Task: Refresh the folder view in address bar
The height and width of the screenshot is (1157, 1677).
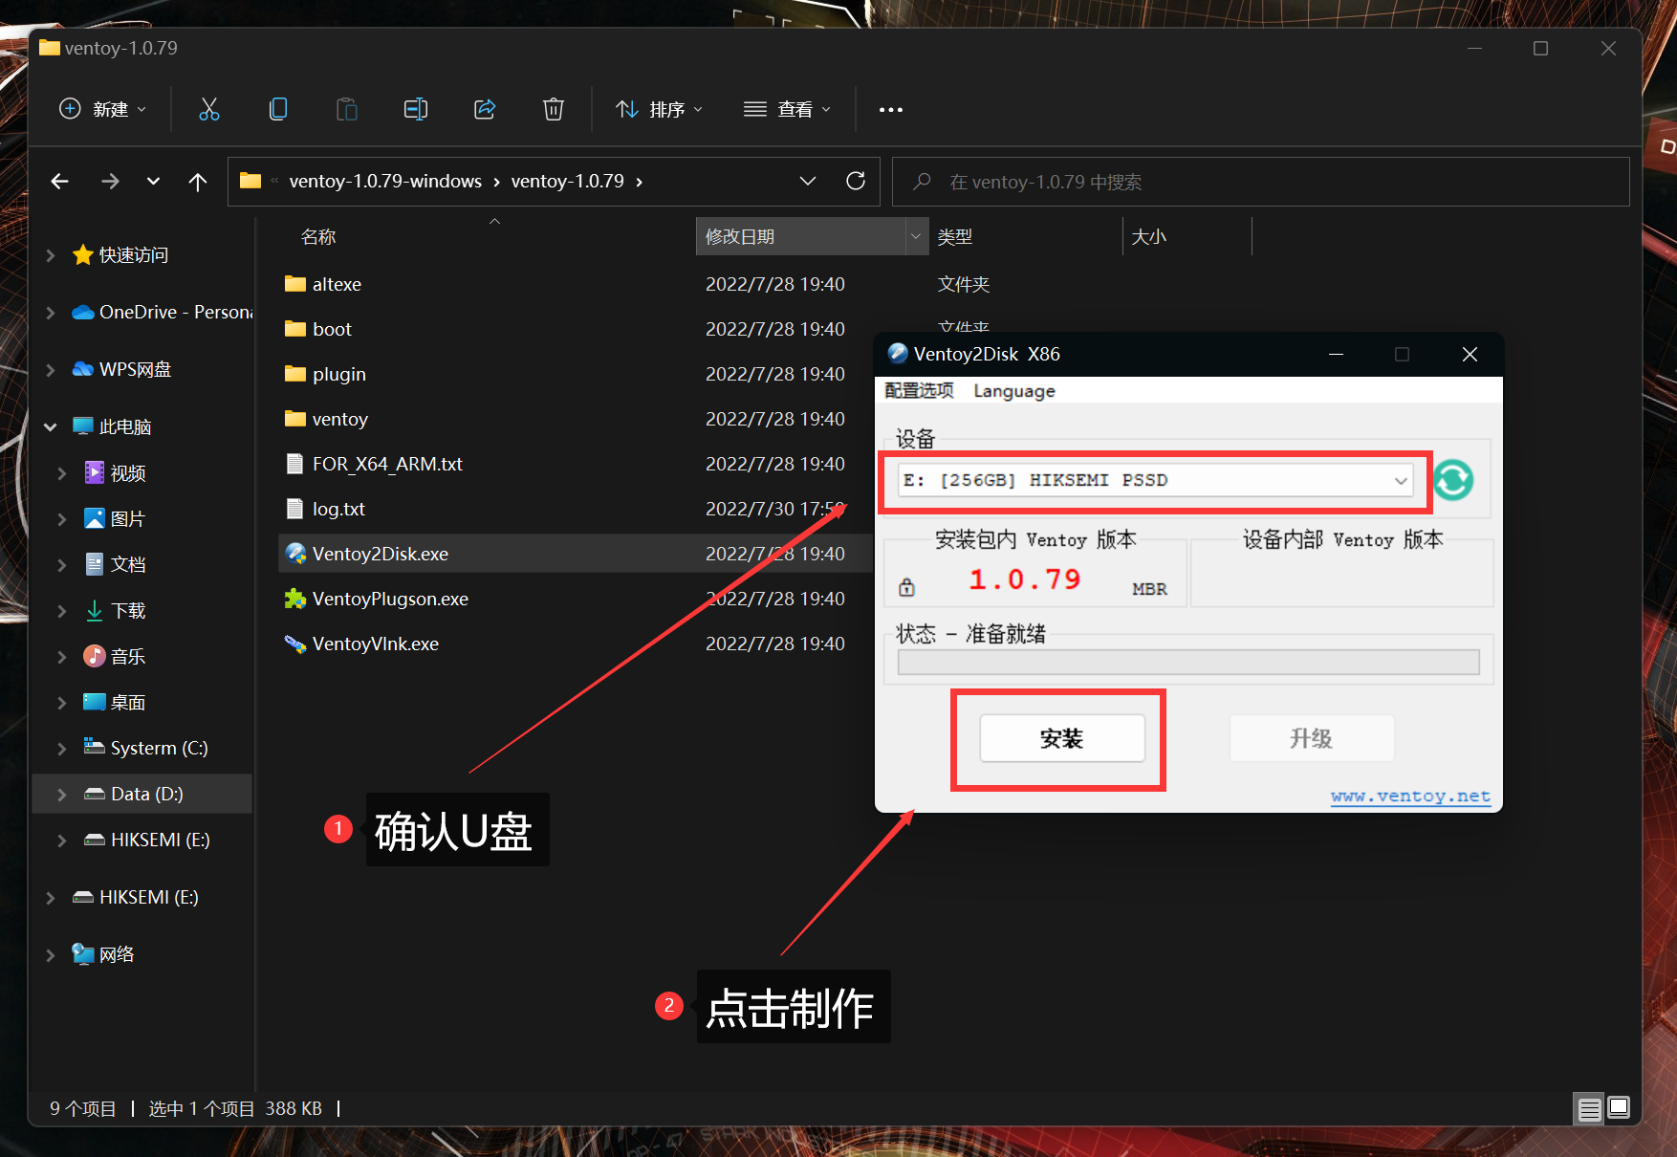Action: tap(856, 181)
